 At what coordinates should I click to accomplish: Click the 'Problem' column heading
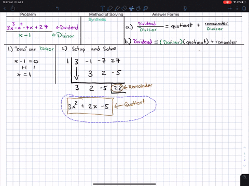28,14
